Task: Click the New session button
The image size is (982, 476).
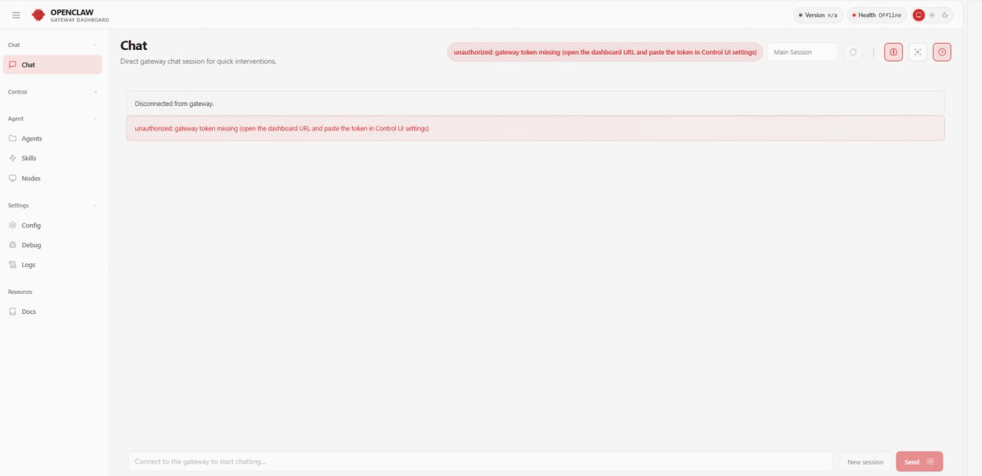Action: click(x=865, y=461)
